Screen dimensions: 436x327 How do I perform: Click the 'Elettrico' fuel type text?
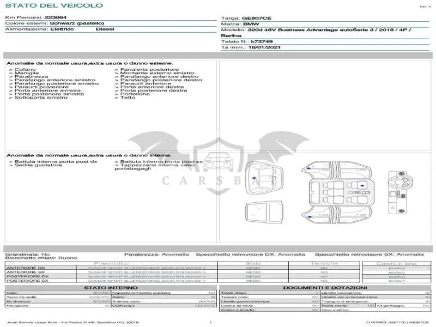pos(62,29)
